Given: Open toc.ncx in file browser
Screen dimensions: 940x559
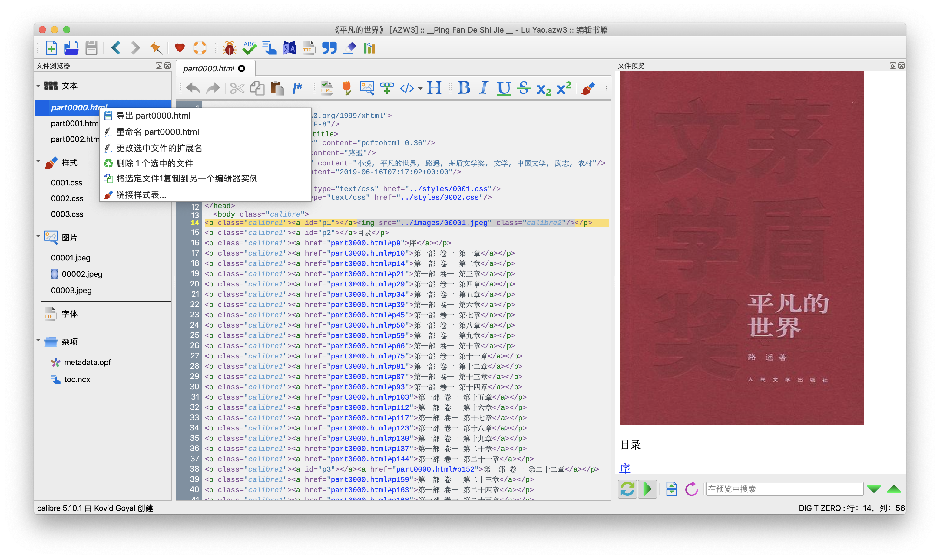Looking at the screenshot, I should 71,379.
